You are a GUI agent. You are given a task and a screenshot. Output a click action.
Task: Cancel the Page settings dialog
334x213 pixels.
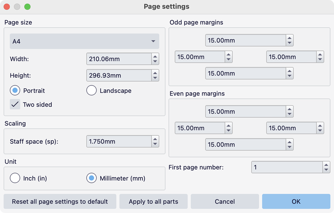coord(225,201)
